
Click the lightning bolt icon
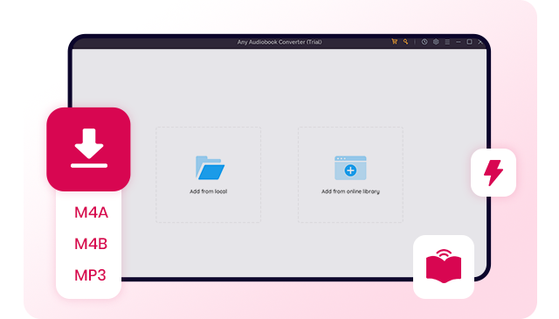tap(493, 172)
